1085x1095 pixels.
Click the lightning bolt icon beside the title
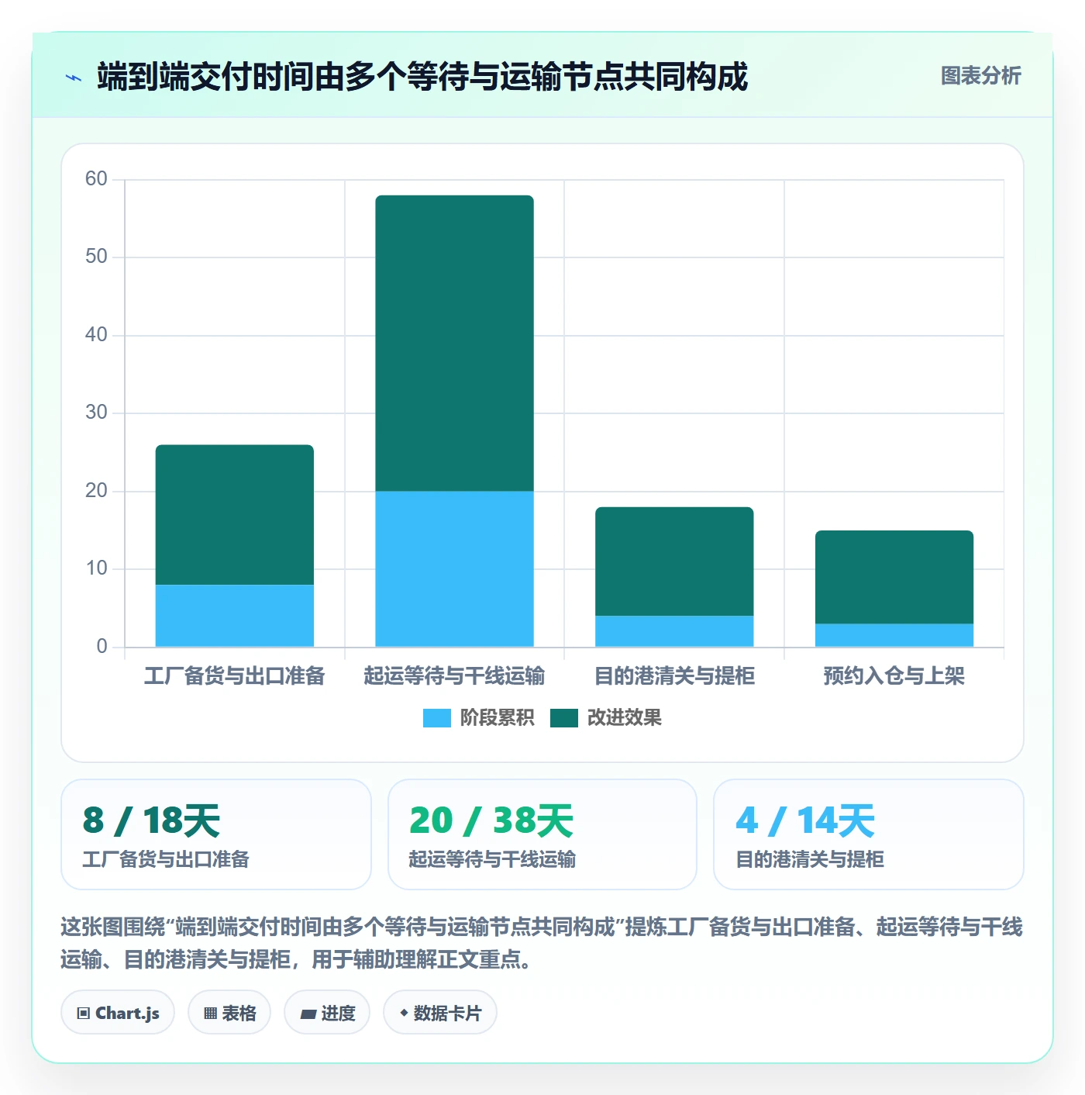pos(74,78)
